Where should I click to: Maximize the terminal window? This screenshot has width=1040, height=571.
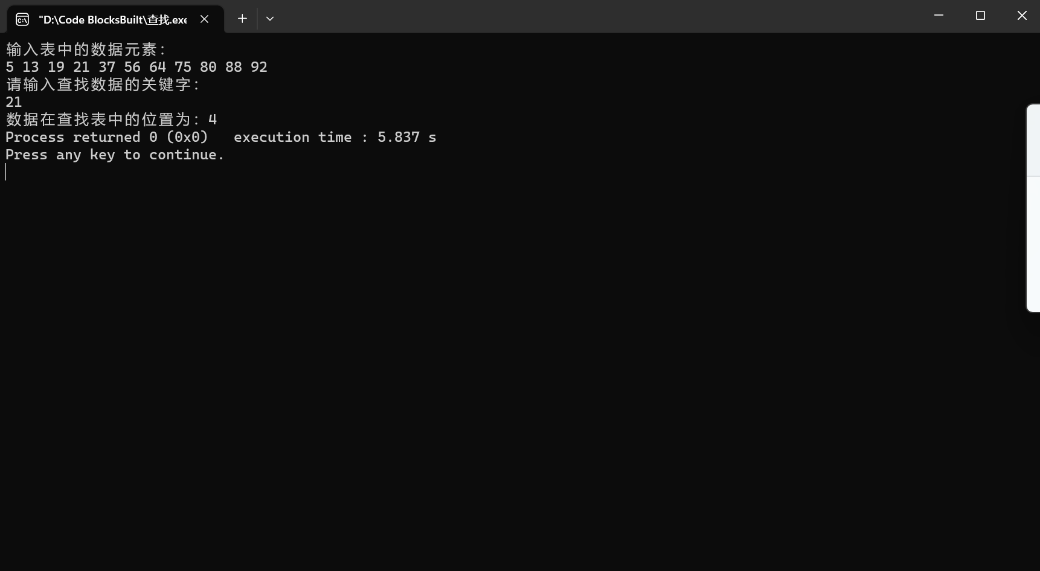point(980,16)
